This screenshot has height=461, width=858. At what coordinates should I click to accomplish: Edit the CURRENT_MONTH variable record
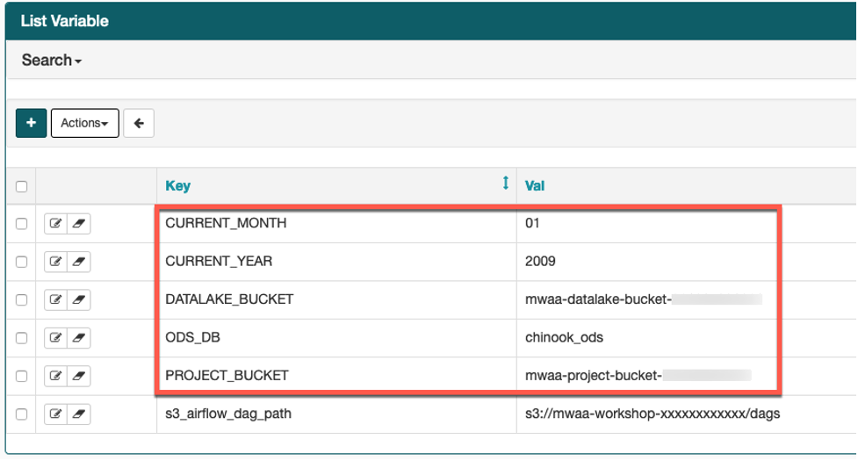tap(56, 224)
